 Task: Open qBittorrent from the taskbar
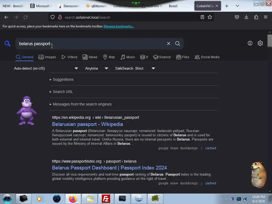click(139, 199)
